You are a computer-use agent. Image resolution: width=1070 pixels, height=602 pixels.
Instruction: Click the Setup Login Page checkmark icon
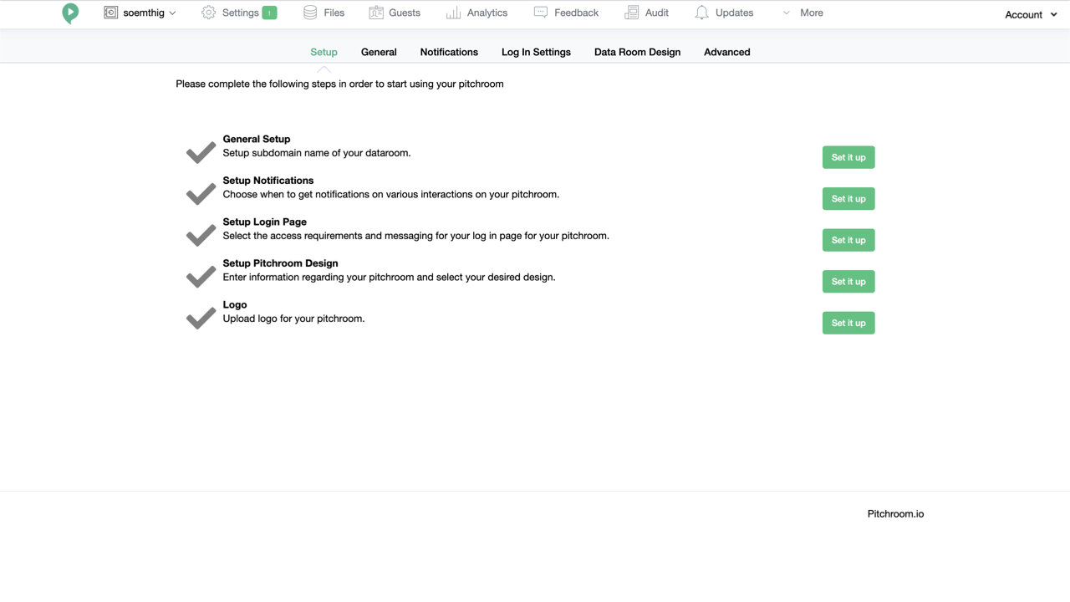tap(201, 235)
